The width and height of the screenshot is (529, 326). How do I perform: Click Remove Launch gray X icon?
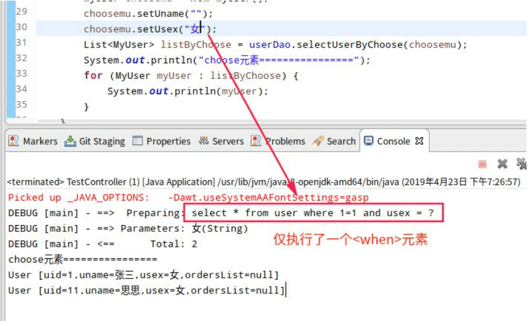pyautogui.click(x=502, y=164)
